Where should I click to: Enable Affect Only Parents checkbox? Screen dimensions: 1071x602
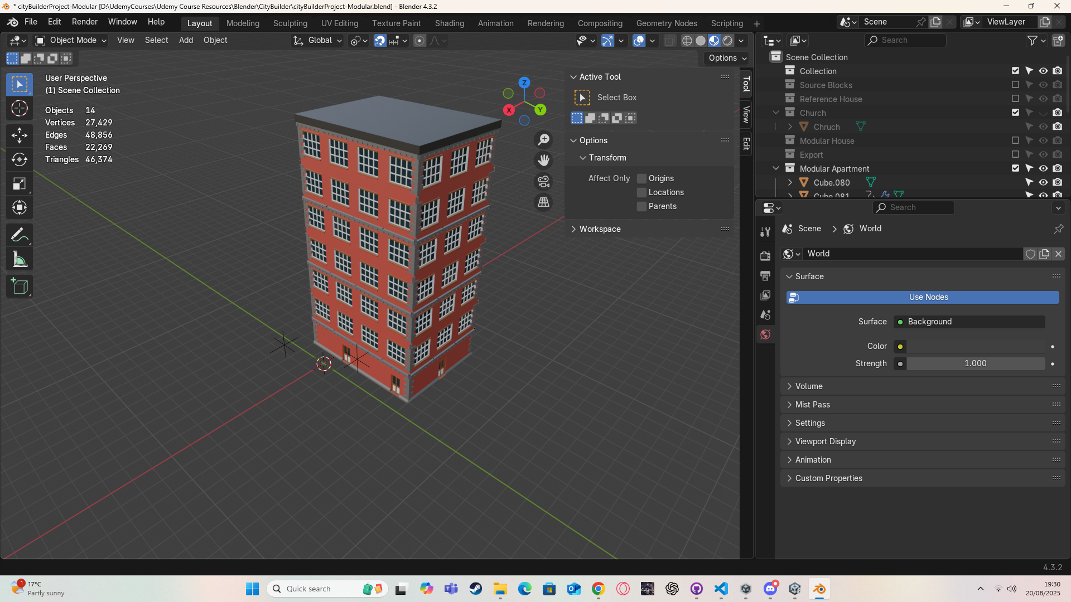[642, 206]
